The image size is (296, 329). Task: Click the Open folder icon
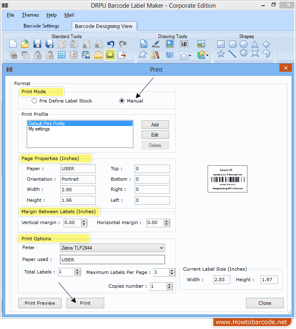25,44
